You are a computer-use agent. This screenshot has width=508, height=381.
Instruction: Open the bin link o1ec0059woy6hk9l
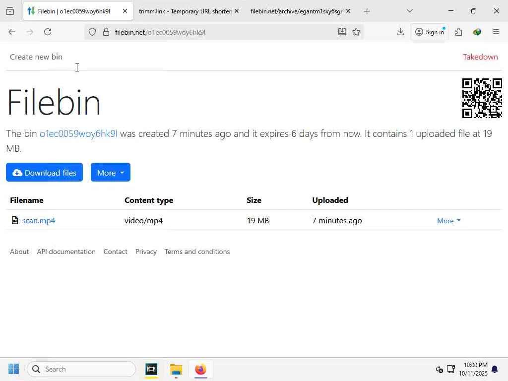click(78, 133)
